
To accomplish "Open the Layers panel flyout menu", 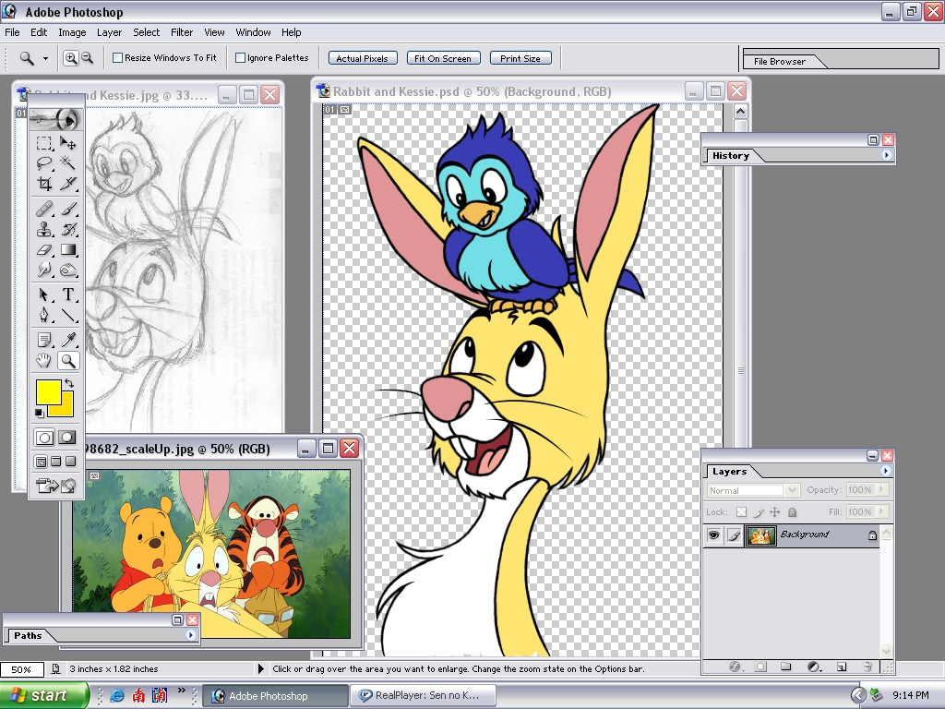I will (886, 471).
